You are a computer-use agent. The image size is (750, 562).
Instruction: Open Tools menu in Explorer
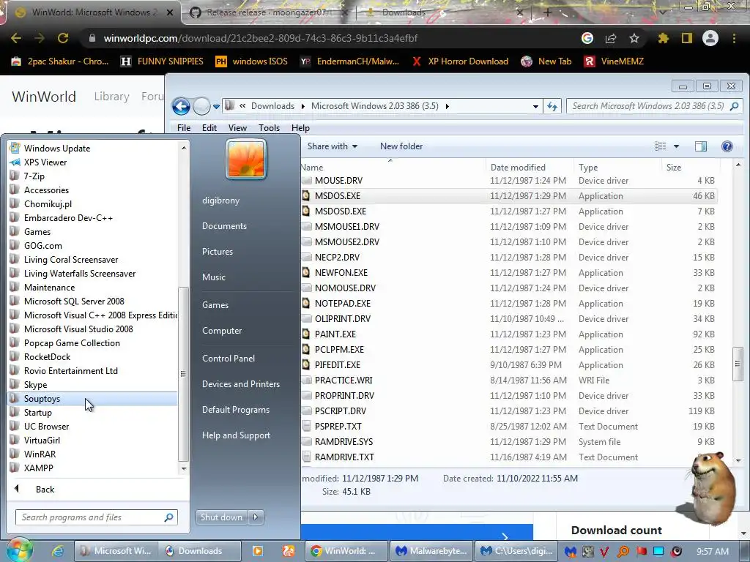[269, 128]
